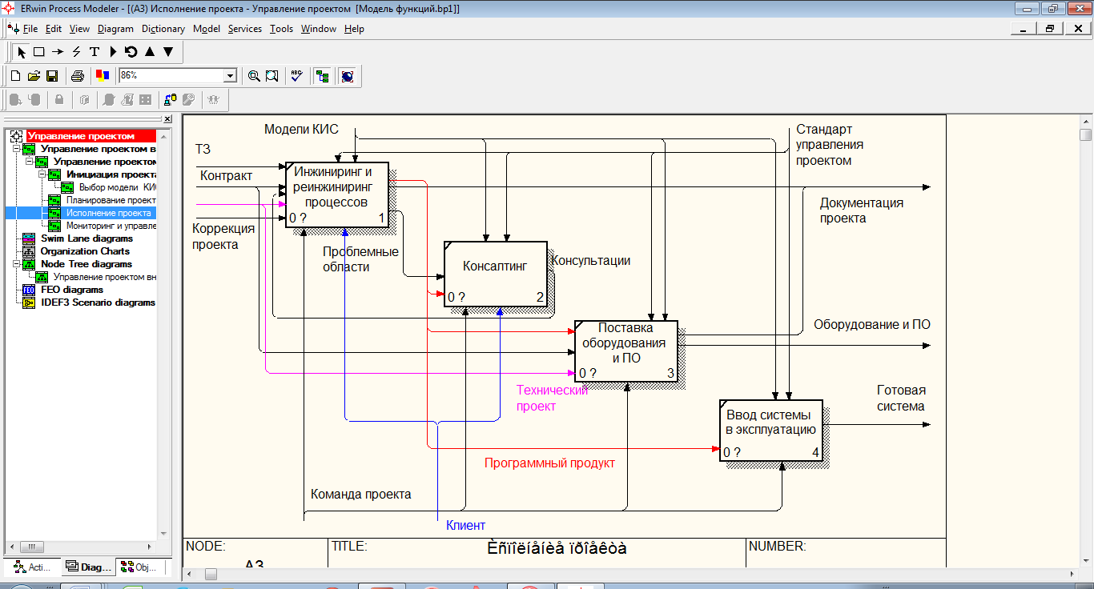
Task: Select FEO diagrams in tree
Action: (72, 290)
